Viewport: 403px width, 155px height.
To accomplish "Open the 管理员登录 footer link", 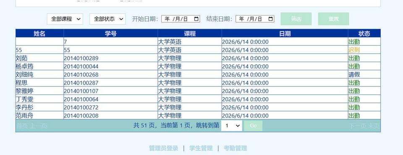I will [x=163, y=148].
